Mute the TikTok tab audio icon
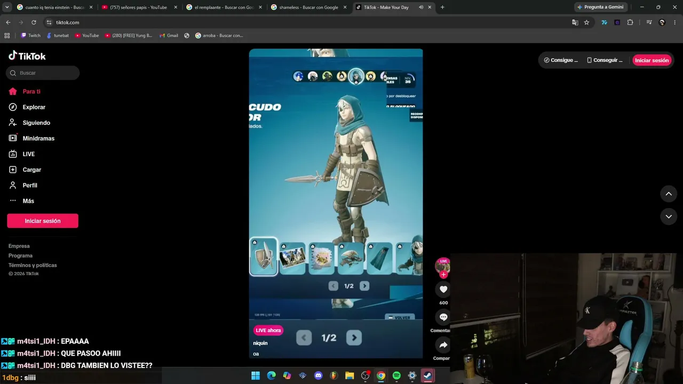This screenshot has height=384, width=683. [x=421, y=7]
